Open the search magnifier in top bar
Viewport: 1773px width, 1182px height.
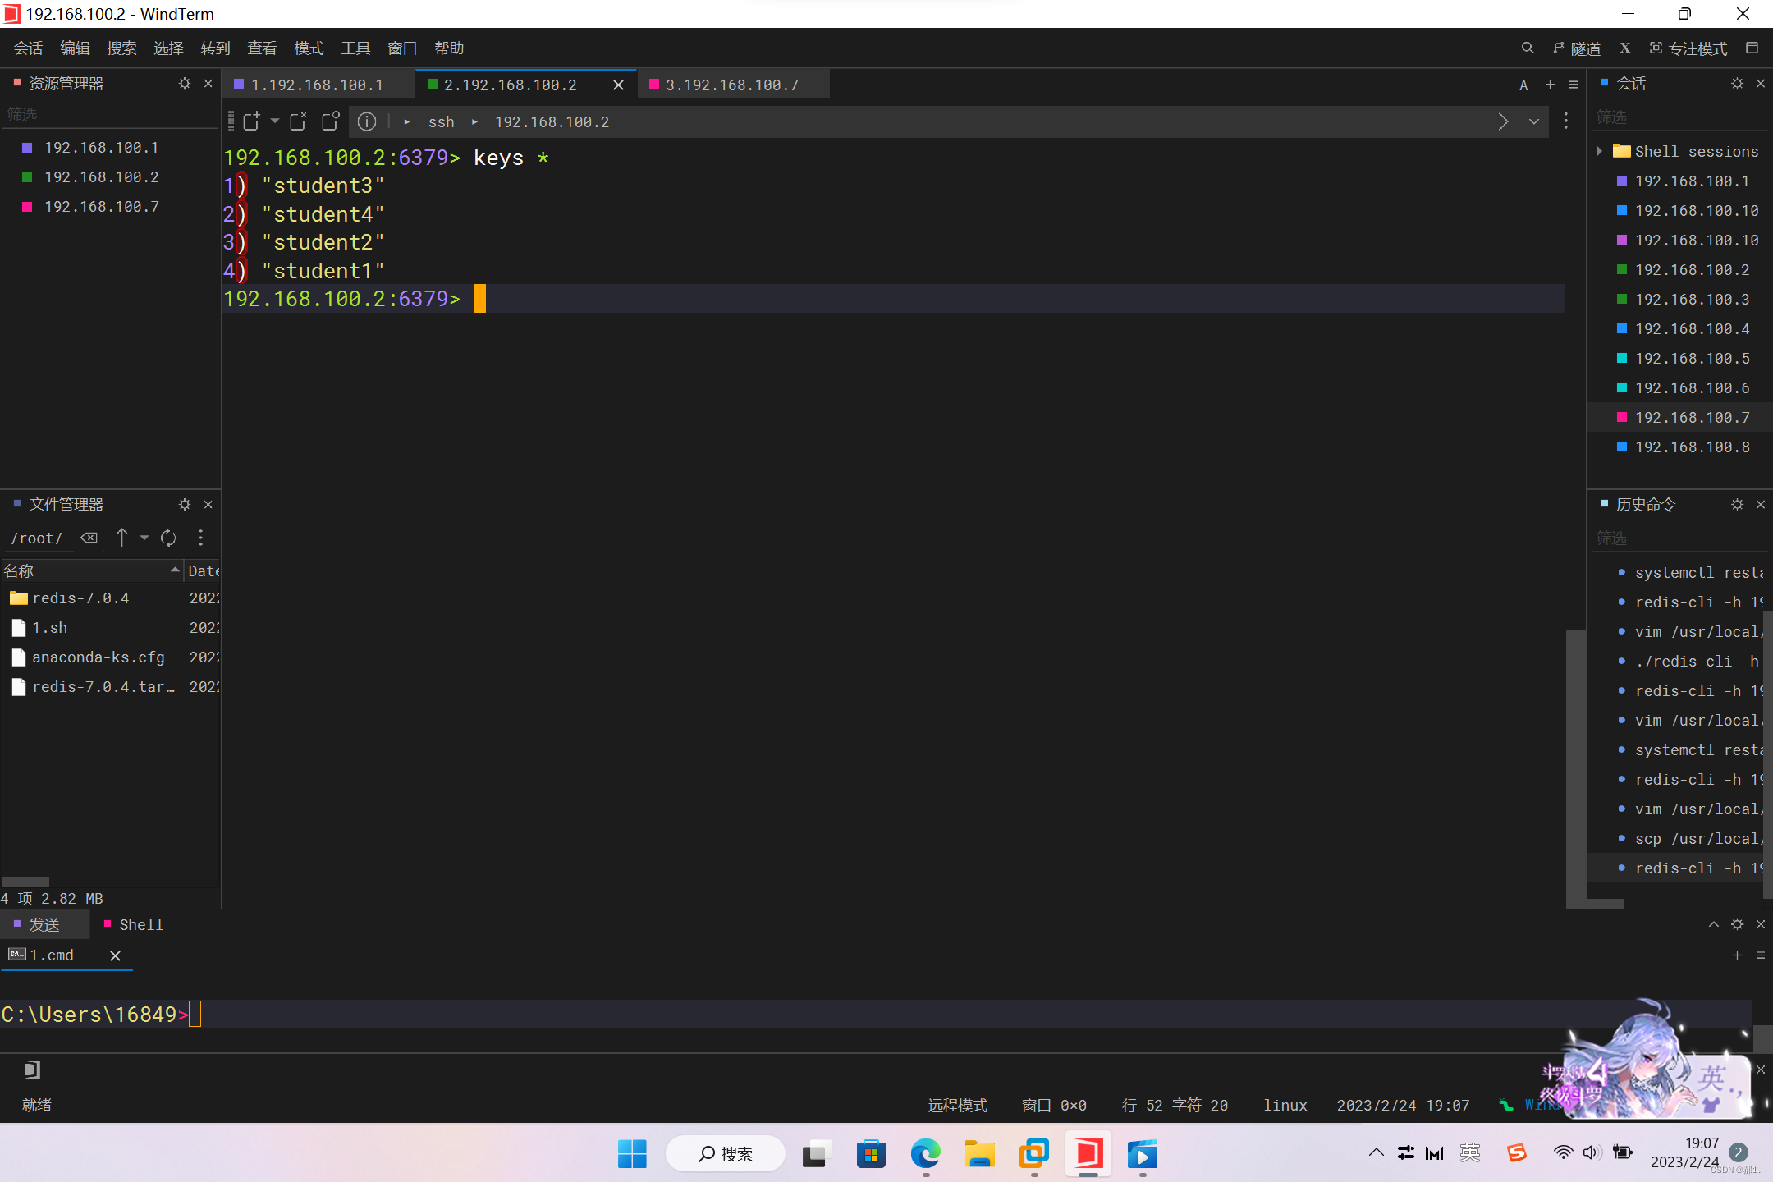click(1527, 48)
